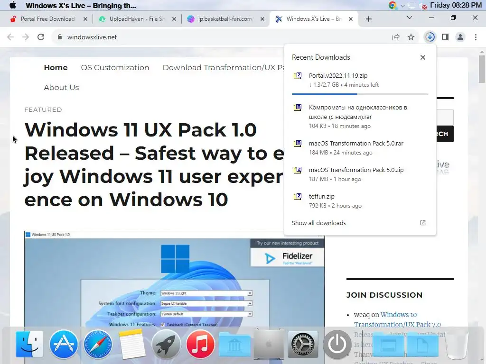Open Launchpad rocket icon in dock
486x364 pixels.
[166, 344]
